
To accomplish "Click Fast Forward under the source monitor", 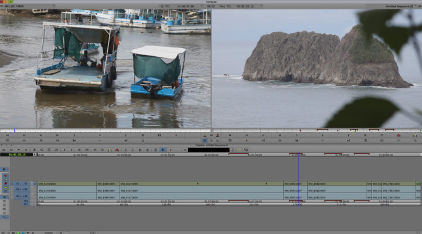I will [24, 135].
